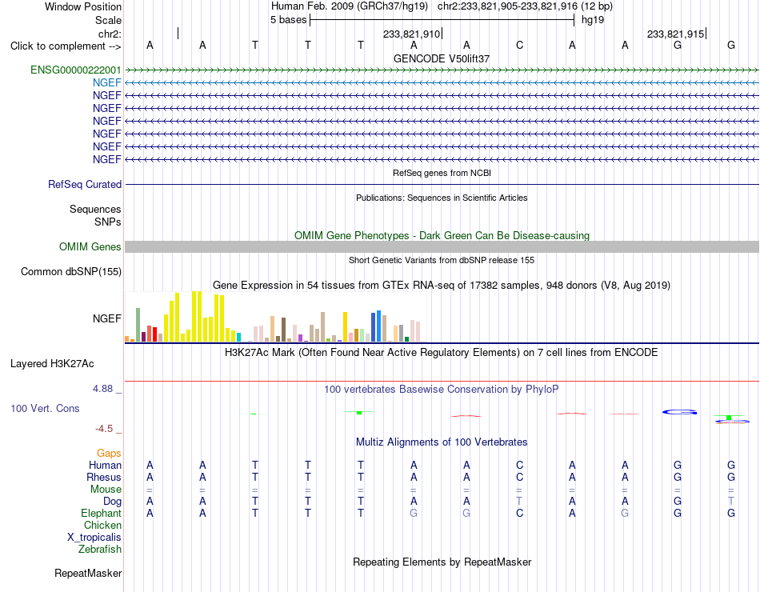Screen dimensions: 760x592
Task: Click the Scale label
Action: pos(109,20)
